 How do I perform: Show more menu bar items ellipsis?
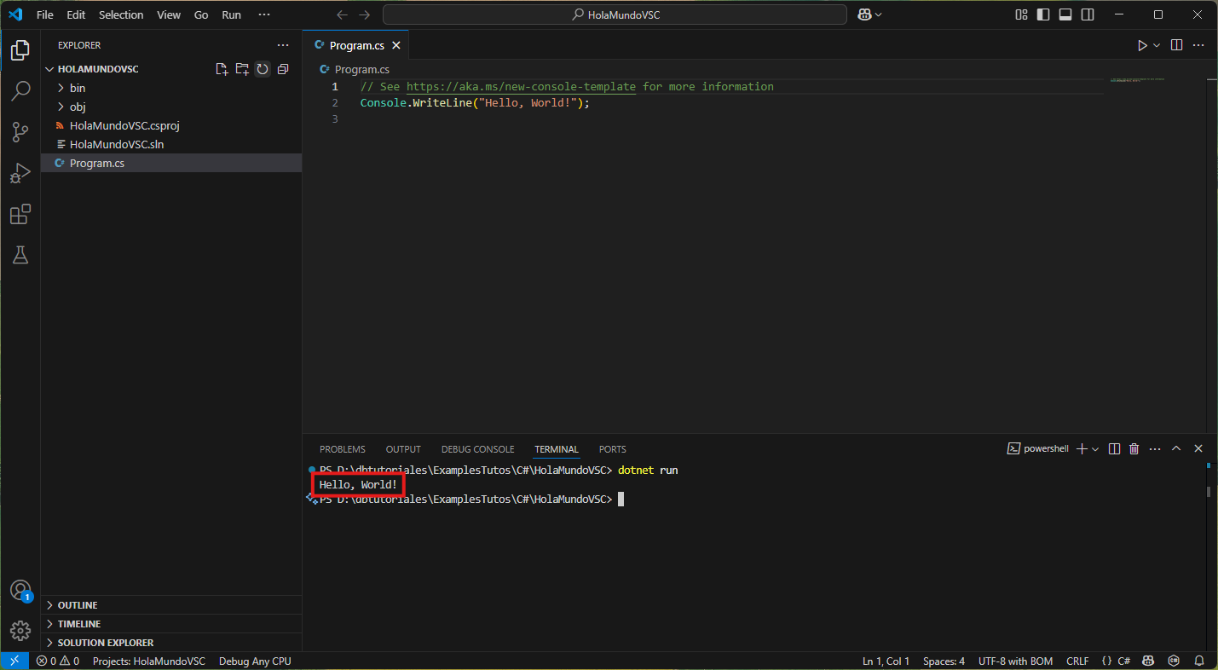(263, 14)
